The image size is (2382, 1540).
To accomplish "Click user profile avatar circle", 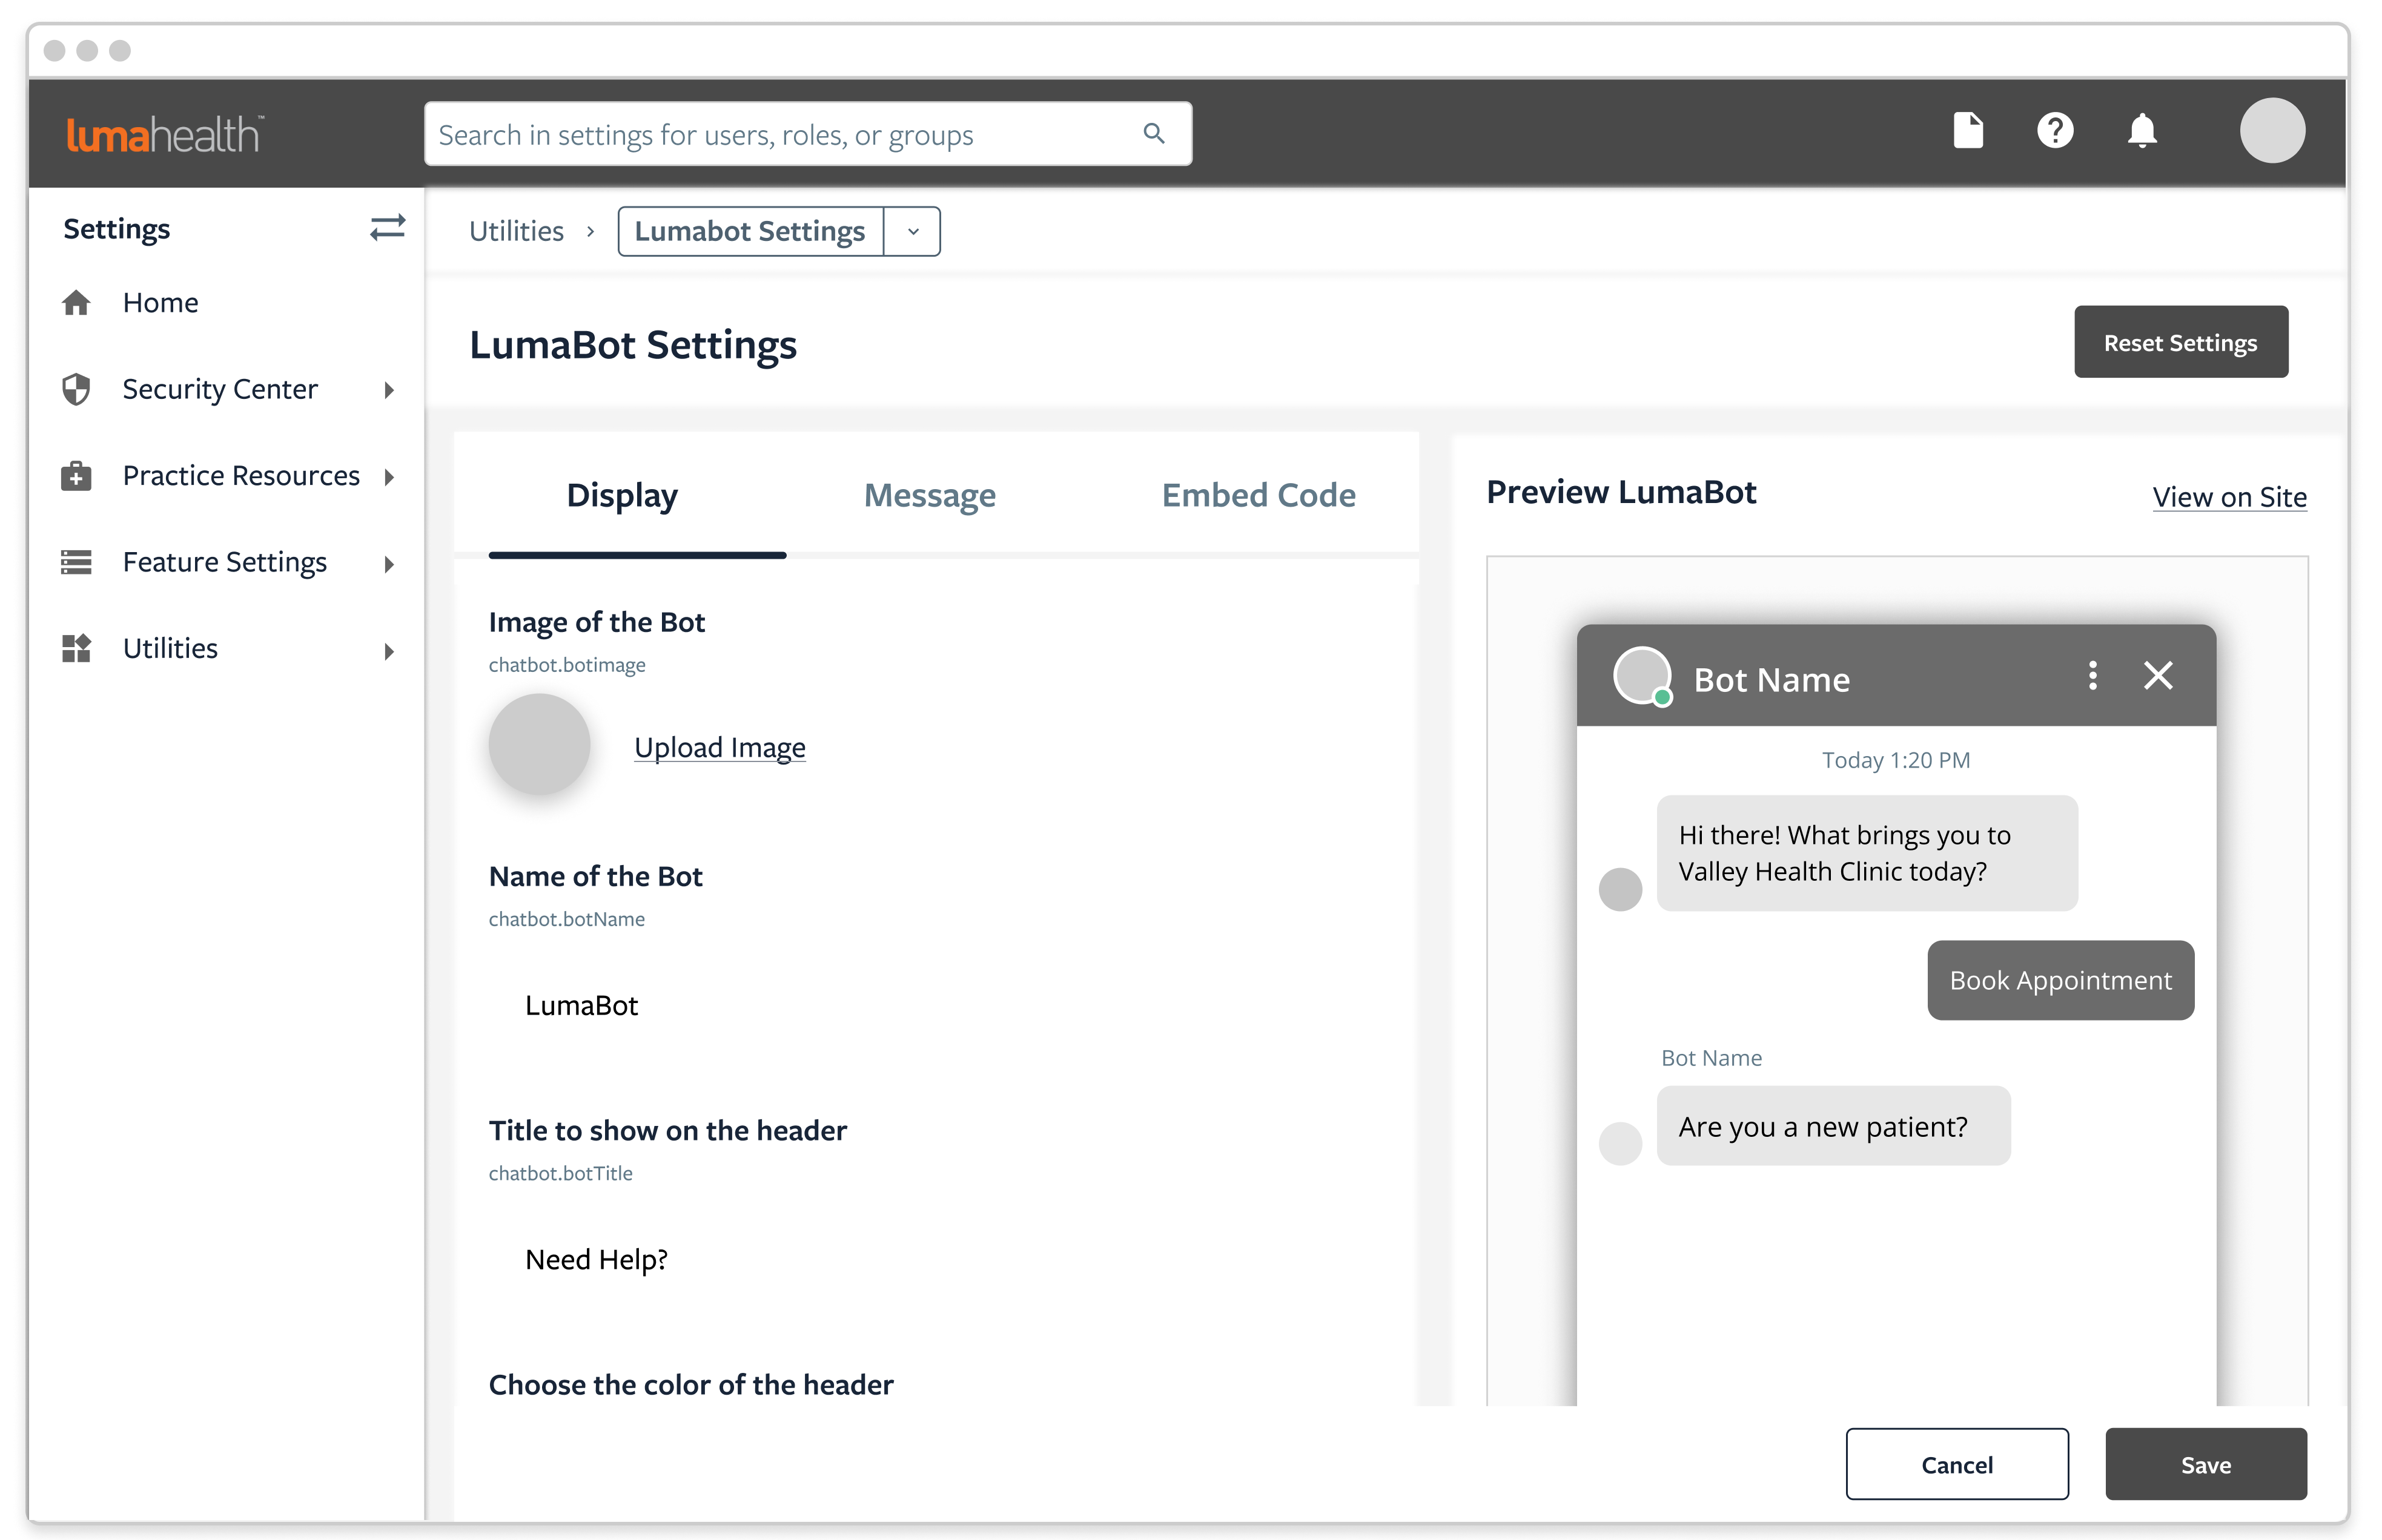I will click(x=2272, y=131).
